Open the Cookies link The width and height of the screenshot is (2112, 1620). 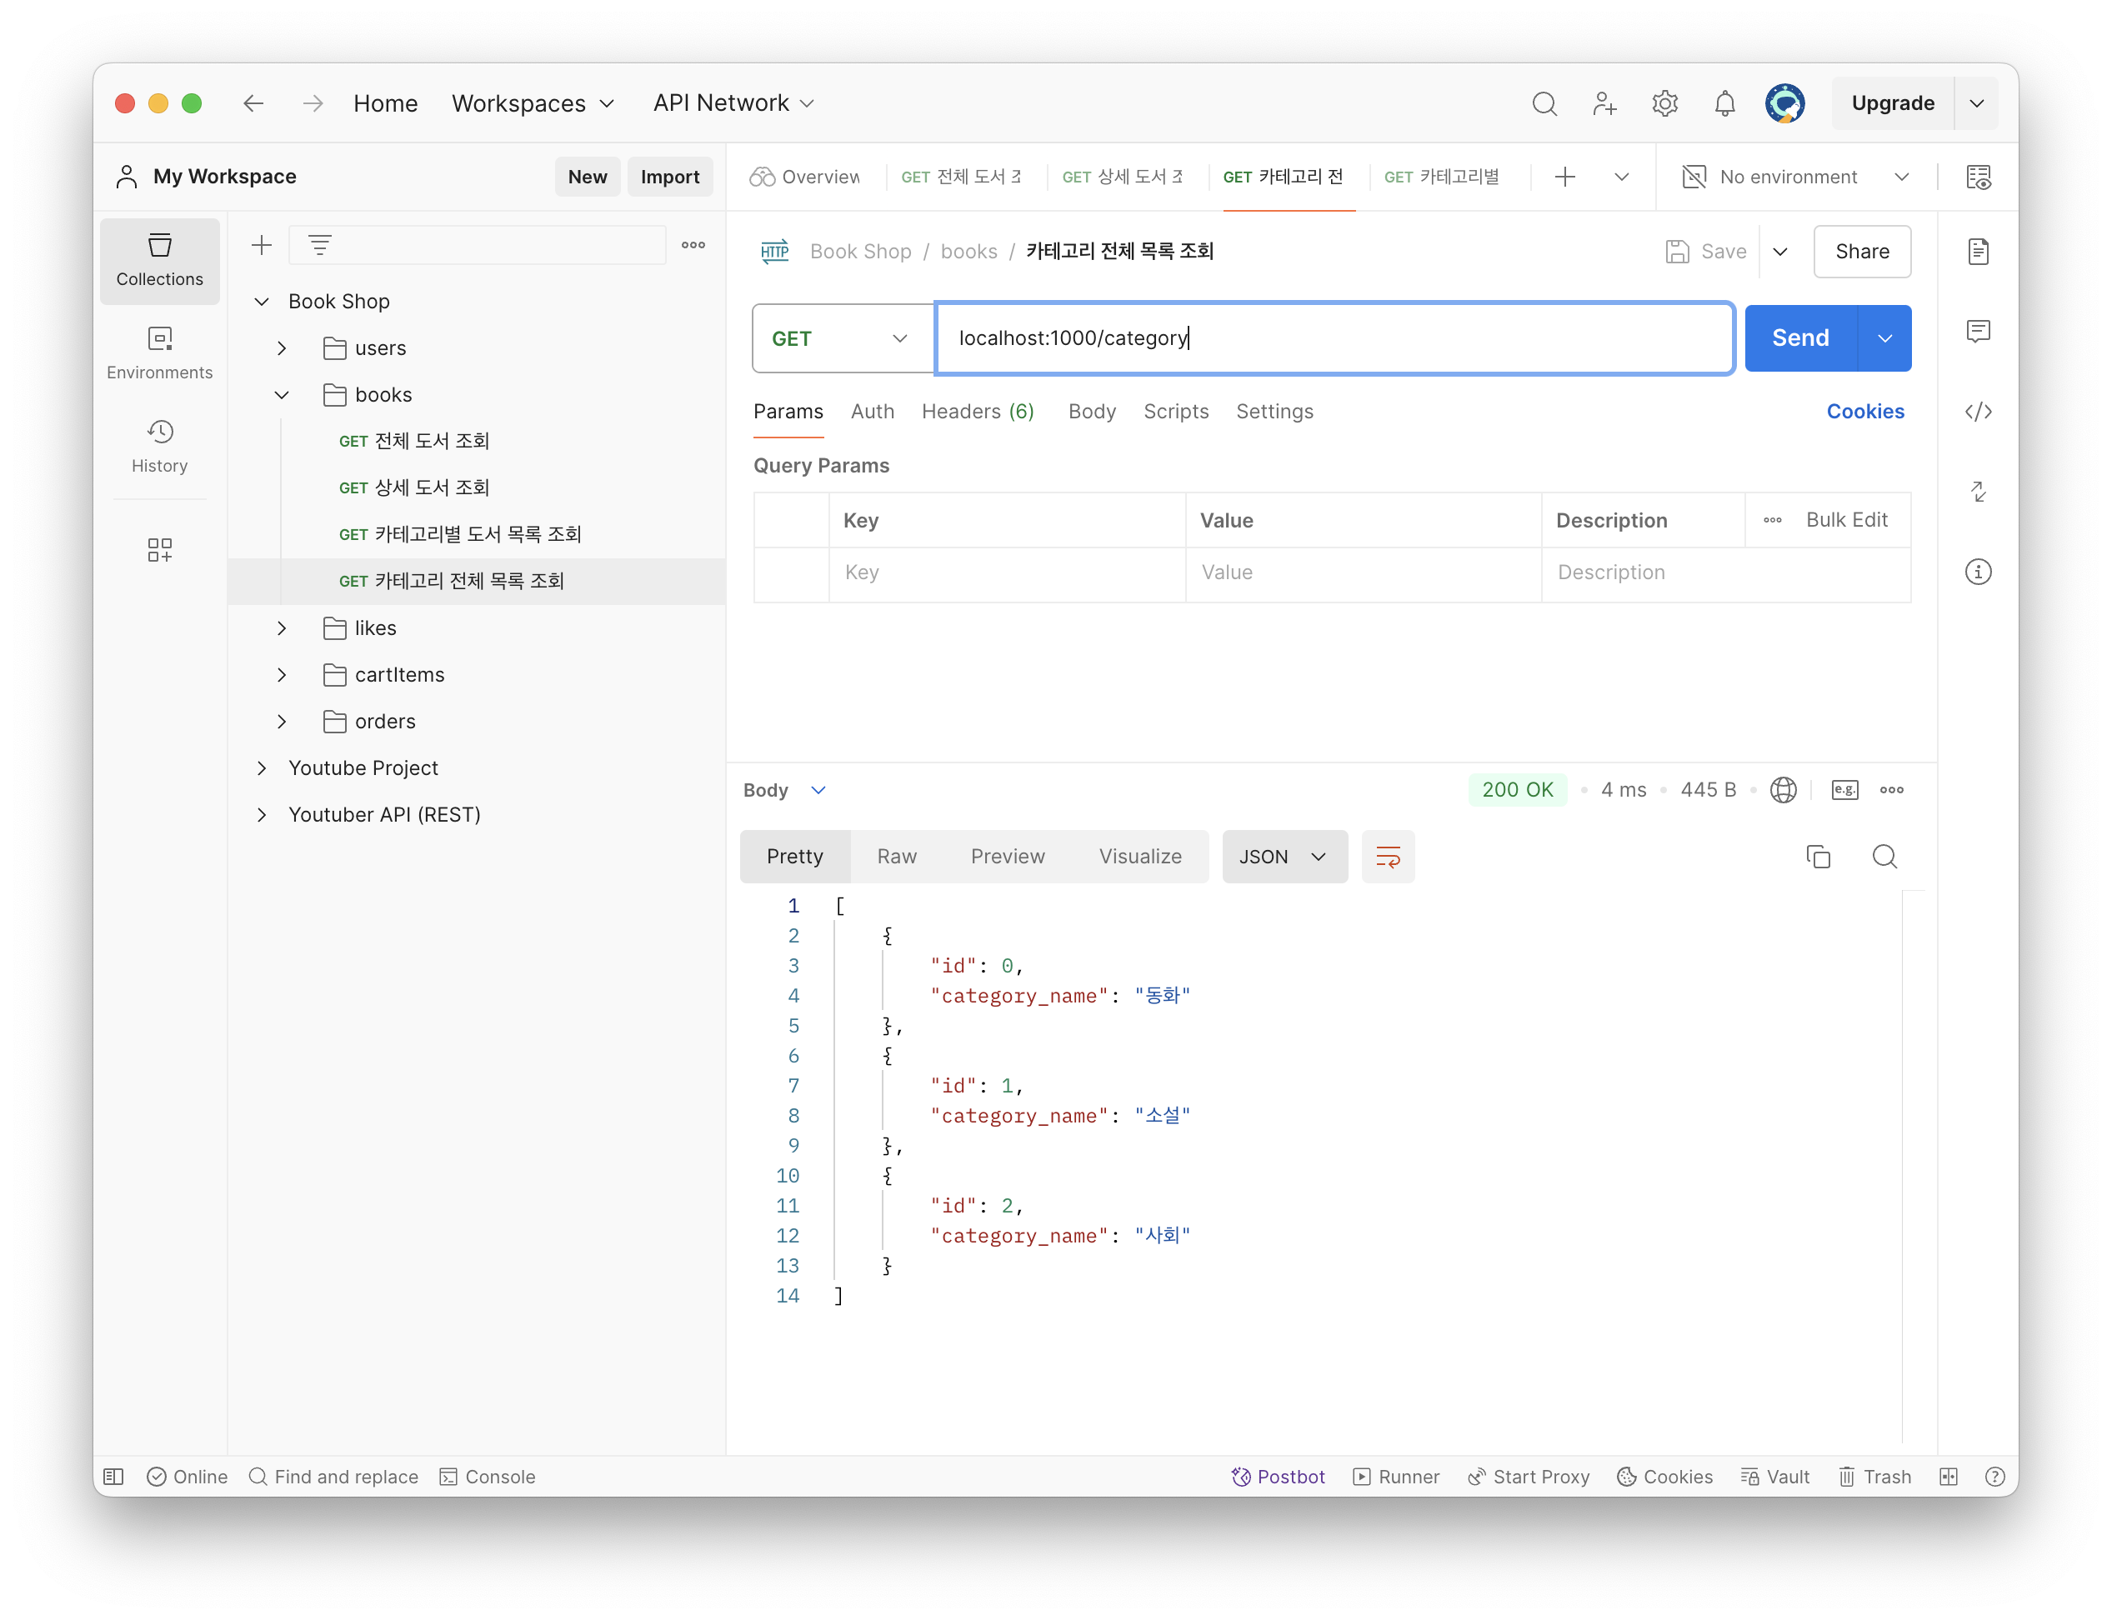[x=1864, y=412]
